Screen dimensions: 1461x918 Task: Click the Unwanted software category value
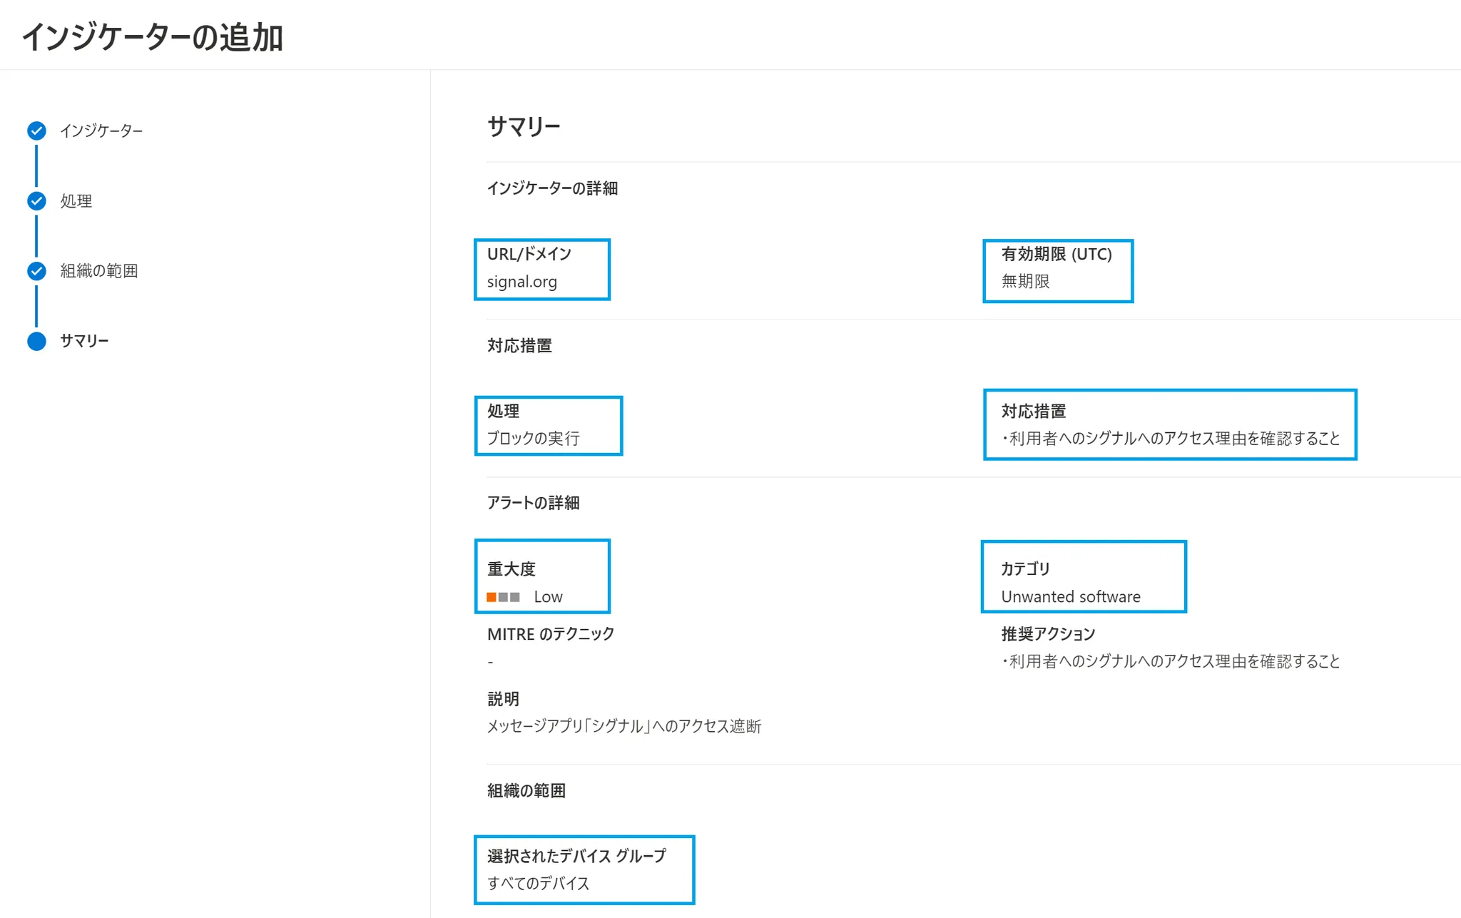point(1070,597)
